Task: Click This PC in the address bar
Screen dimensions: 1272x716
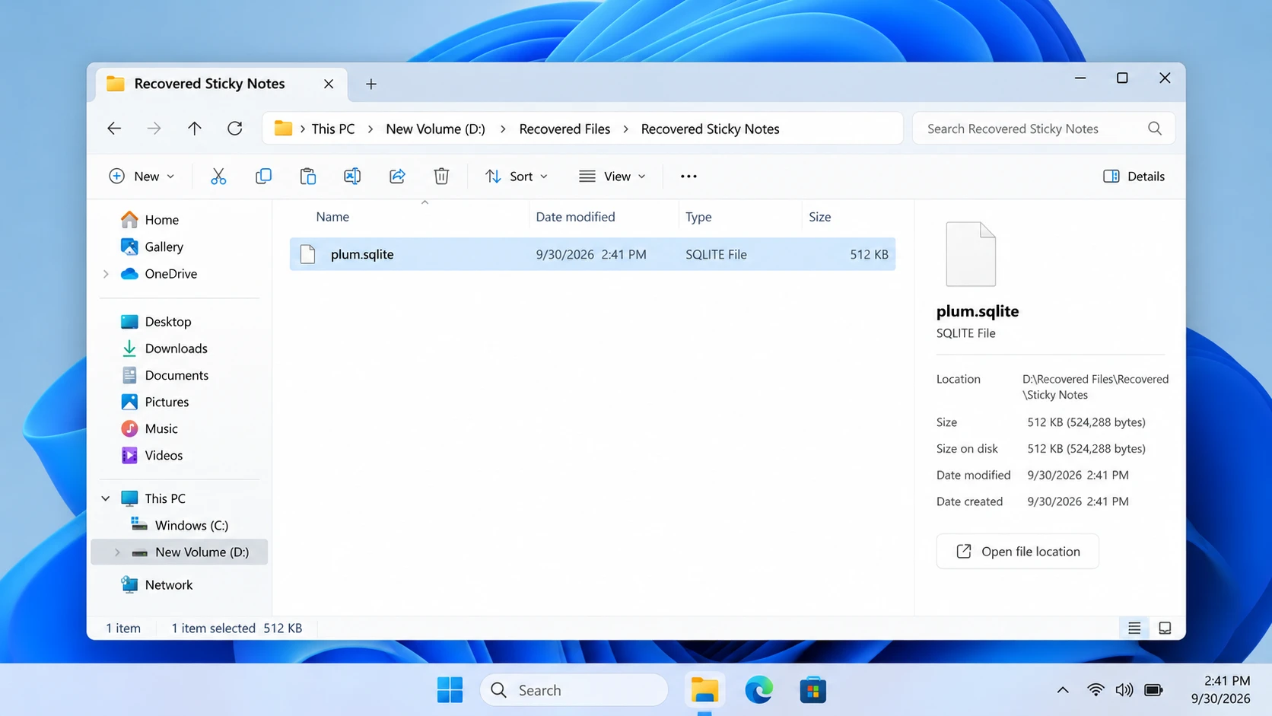Action: [333, 129]
